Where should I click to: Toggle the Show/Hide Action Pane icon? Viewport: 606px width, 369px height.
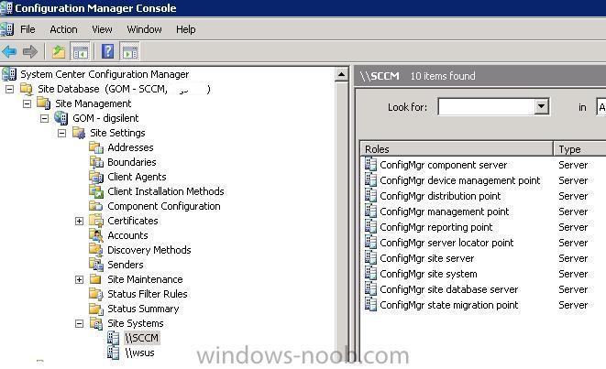click(130, 51)
